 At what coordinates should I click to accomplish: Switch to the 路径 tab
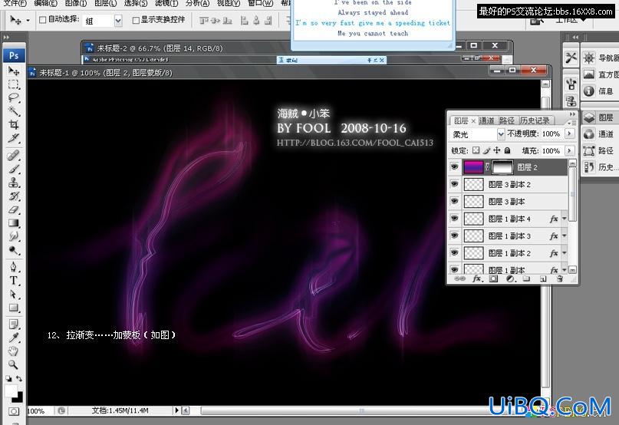[x=506, y=120]
